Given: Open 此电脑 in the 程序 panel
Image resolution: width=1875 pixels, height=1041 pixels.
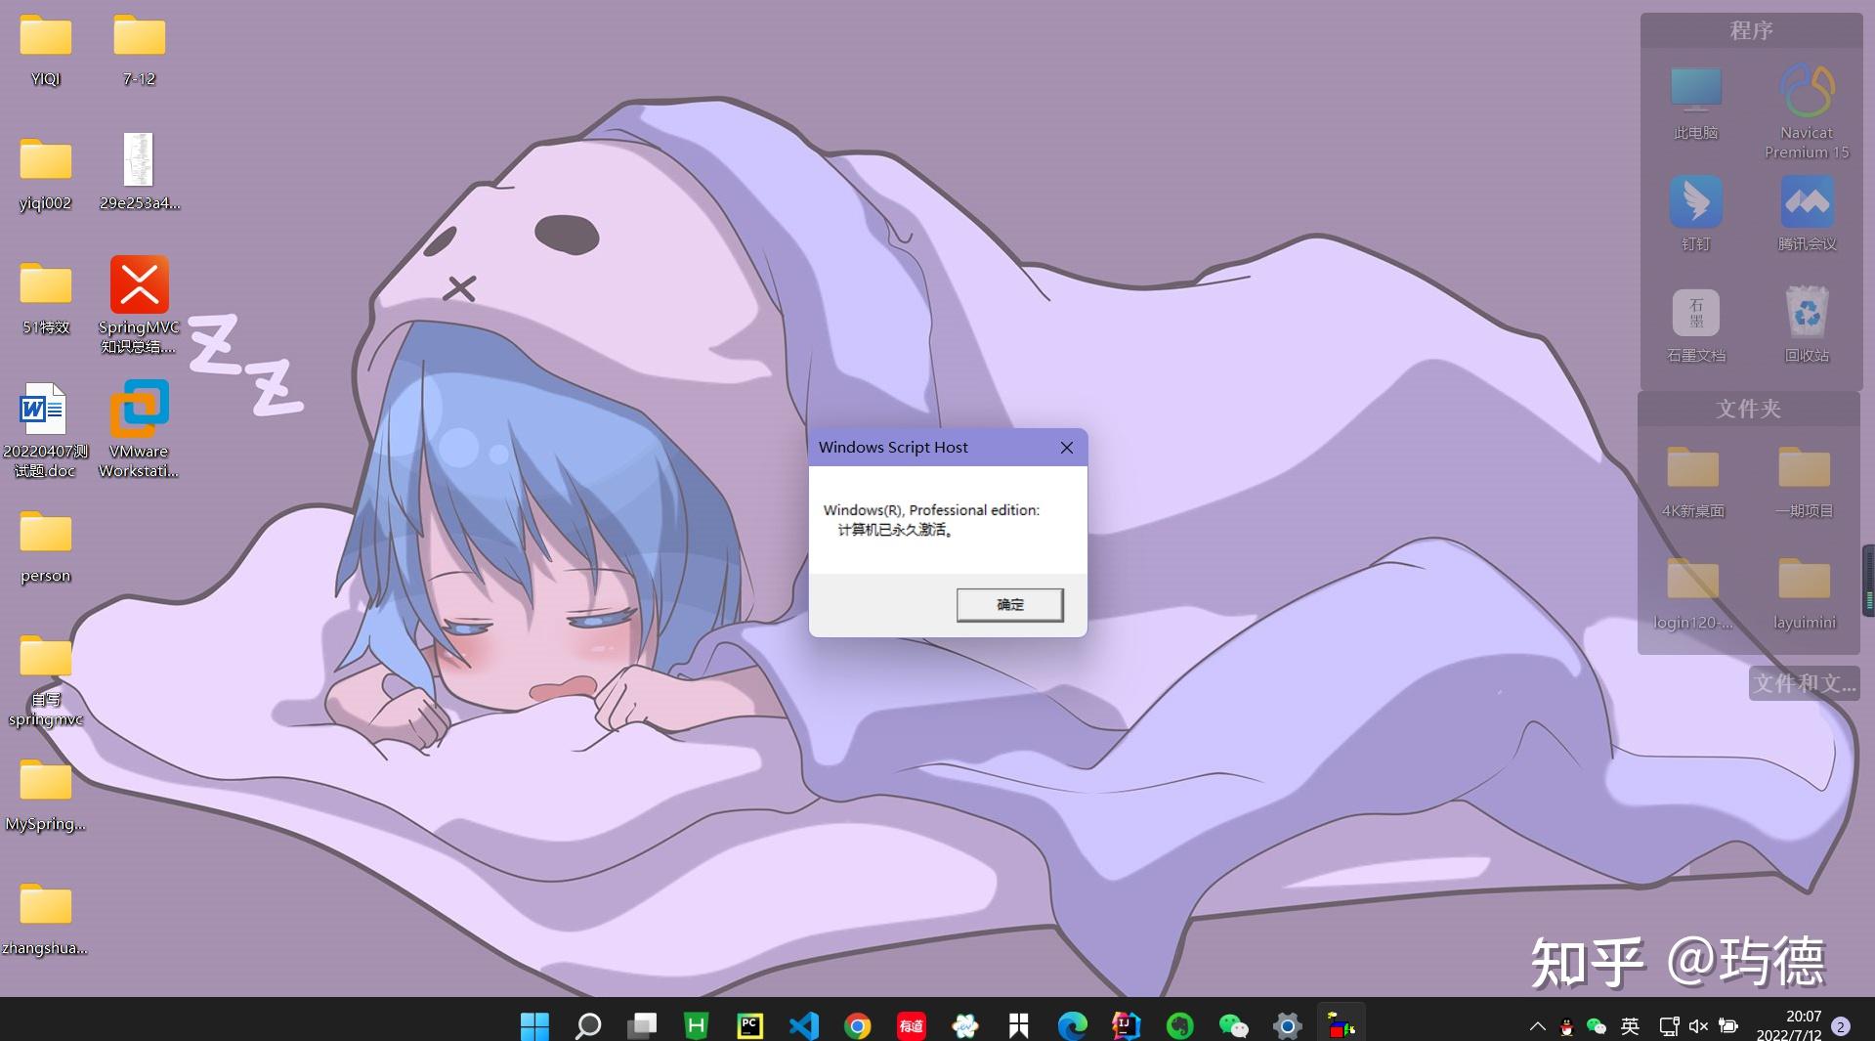Looking at the screenshot, I should (x=1695, y=104).
